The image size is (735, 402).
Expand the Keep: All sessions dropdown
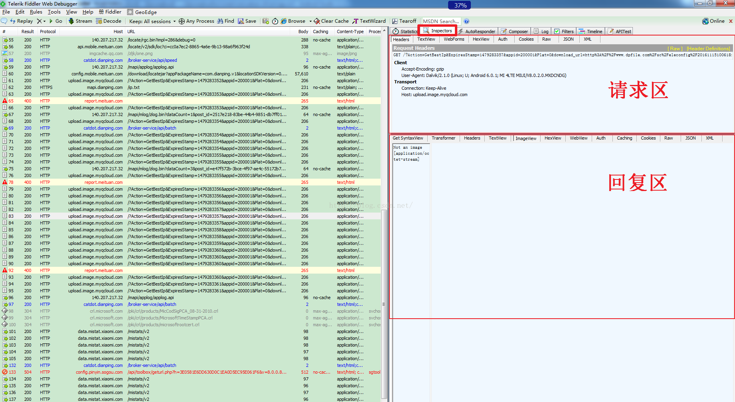[152, 21]
